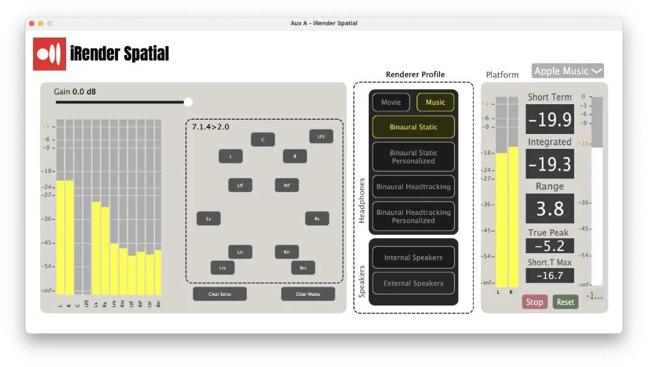Select the Ls side speaker
Screen dimensions: 648x367
point(208,219)
